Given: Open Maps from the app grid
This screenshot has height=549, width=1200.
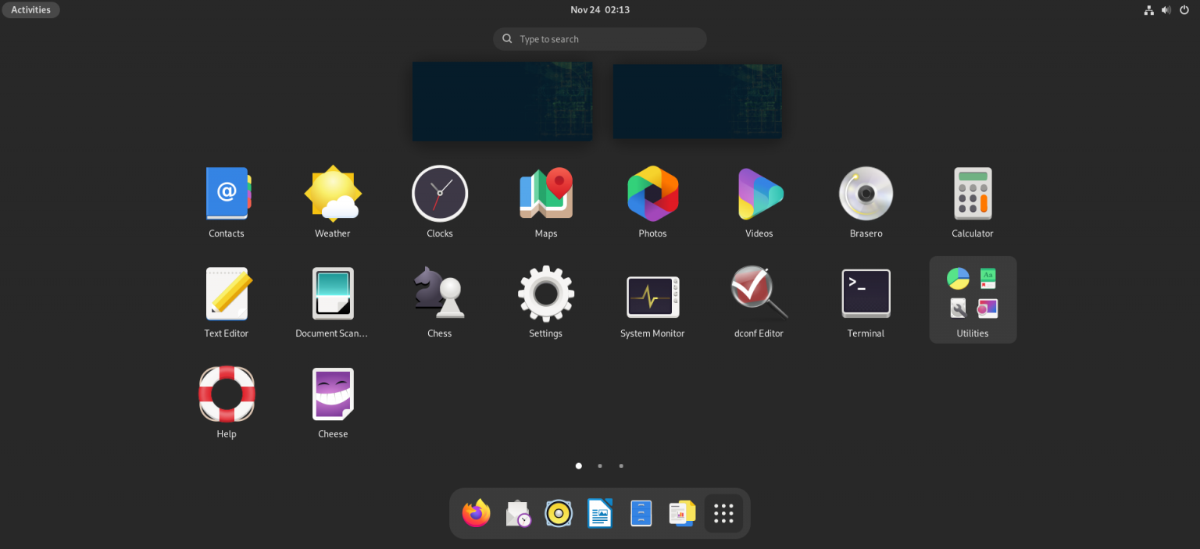Looking at the screenshot, I should [x=546, y=194].
